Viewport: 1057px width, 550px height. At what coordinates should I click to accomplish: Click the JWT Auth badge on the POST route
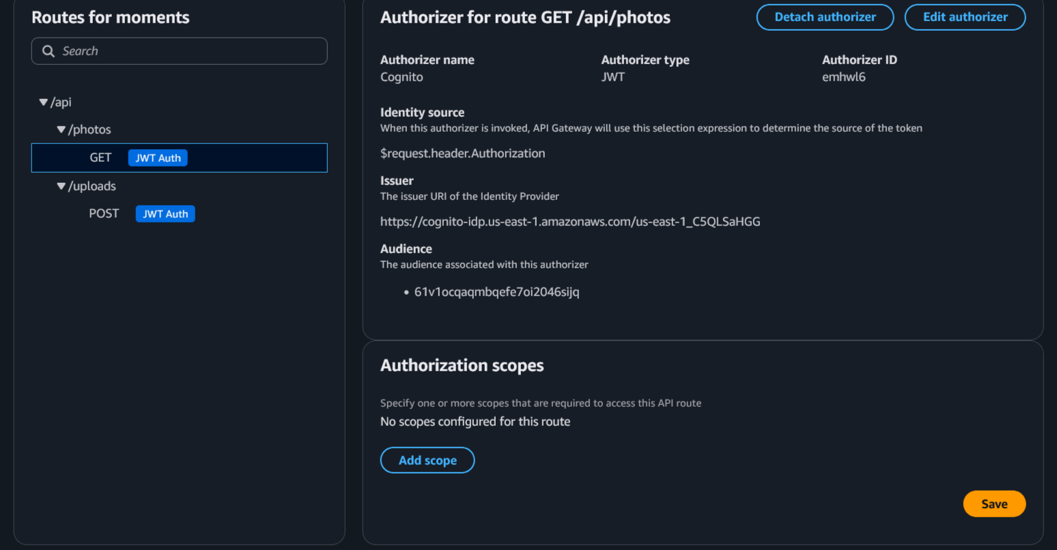165,214
